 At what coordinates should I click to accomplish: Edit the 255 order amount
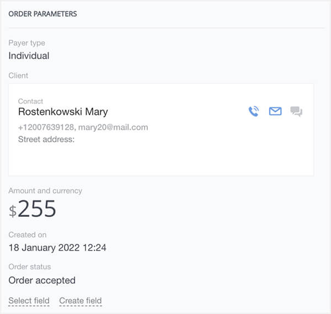(37, 209)
